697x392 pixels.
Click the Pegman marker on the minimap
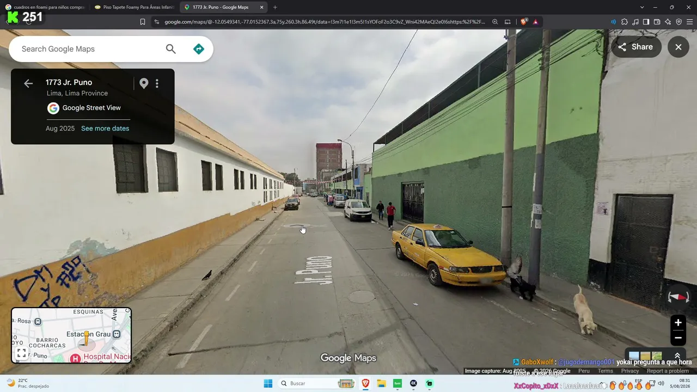(x=86, y=339)
